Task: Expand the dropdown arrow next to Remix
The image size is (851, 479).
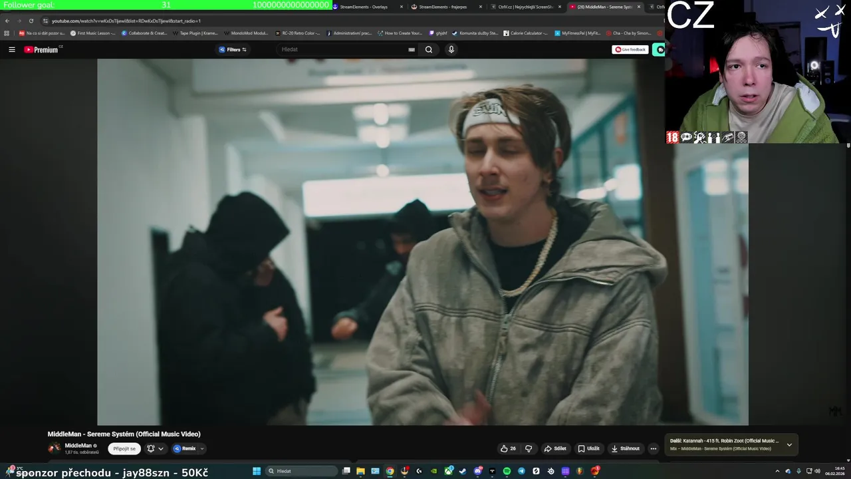Action: tap(202, 449)
